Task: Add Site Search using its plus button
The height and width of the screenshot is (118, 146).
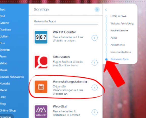Action: point(94,63)
